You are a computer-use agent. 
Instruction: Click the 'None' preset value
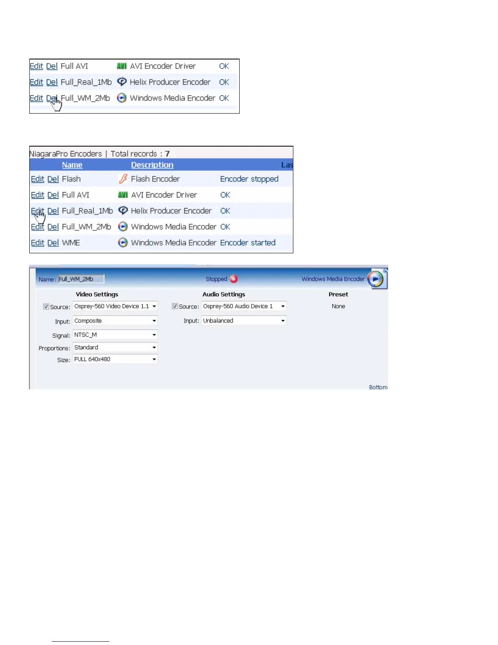(339, 306)
